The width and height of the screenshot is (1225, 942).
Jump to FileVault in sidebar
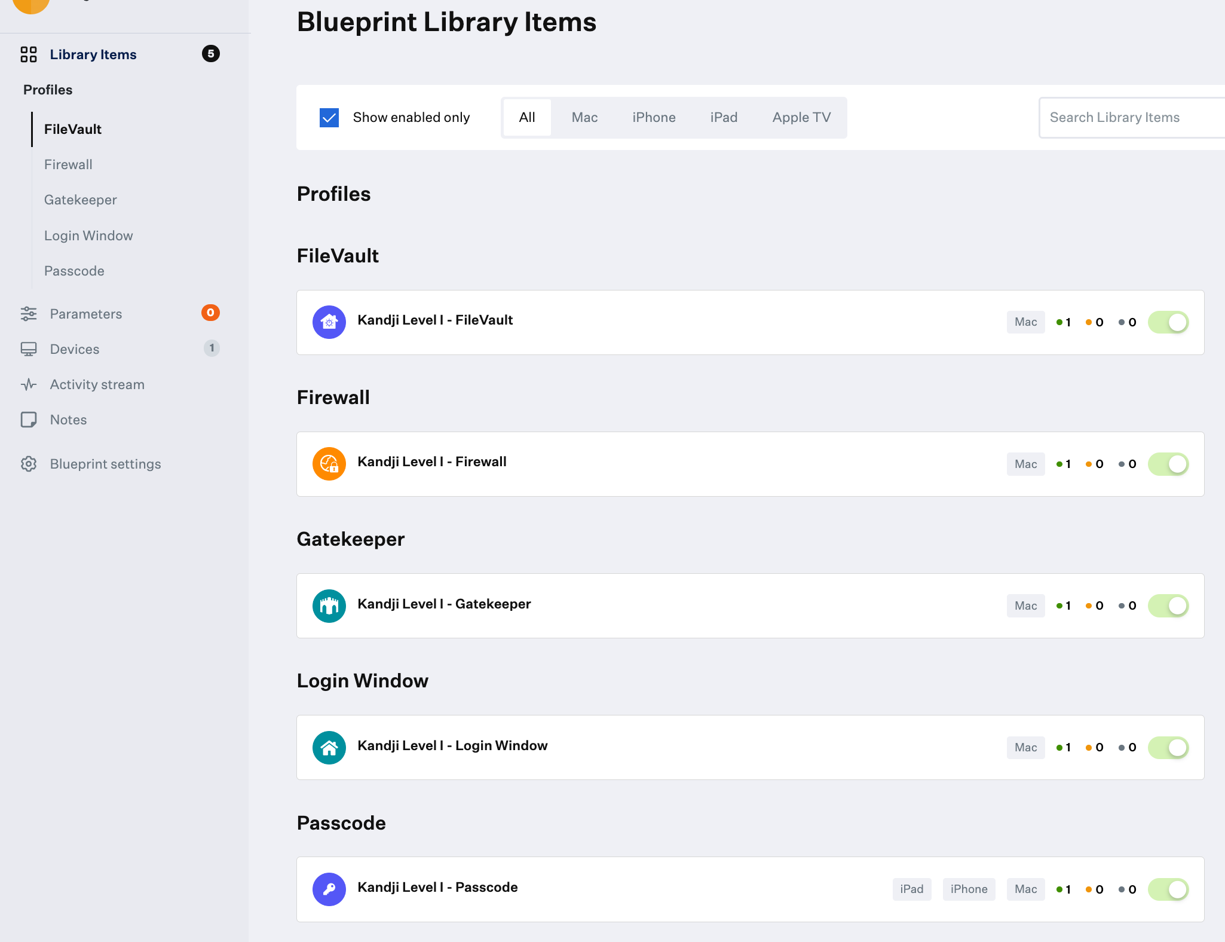(73, 129)
